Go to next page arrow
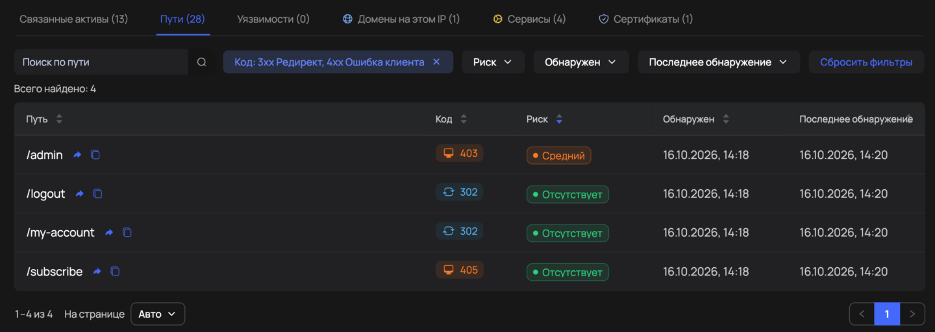This screenshot has height=332, width=935. (x=912, y=314)
